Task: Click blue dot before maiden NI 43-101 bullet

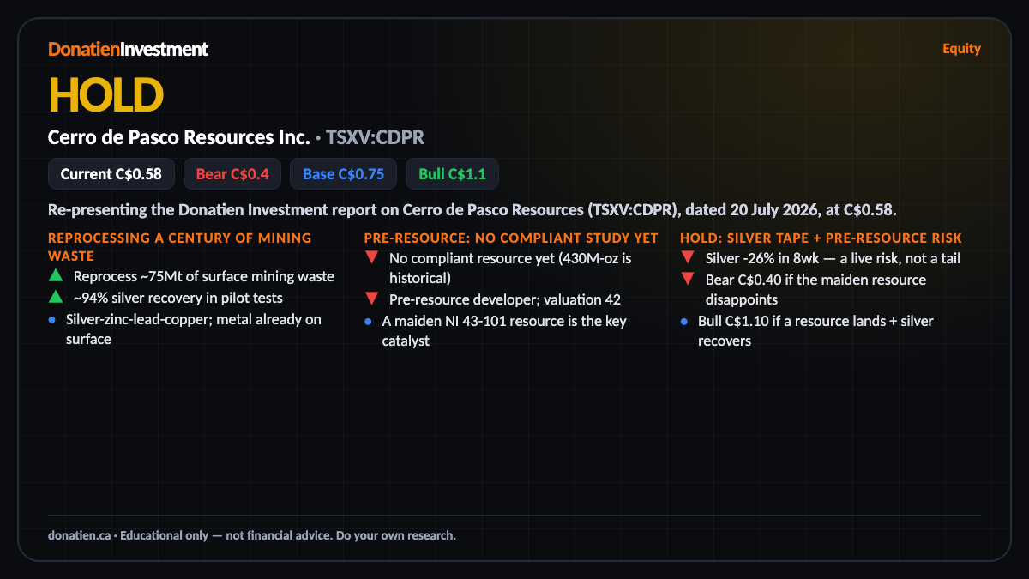Action: tap(368, 321)
